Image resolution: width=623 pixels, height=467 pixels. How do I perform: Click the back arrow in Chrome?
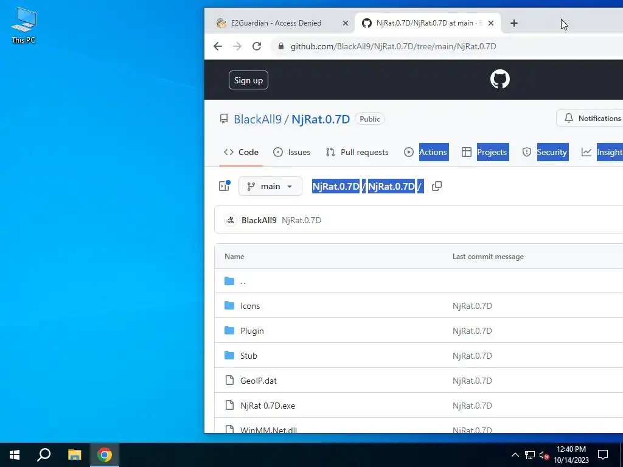[x=218, y=46]
